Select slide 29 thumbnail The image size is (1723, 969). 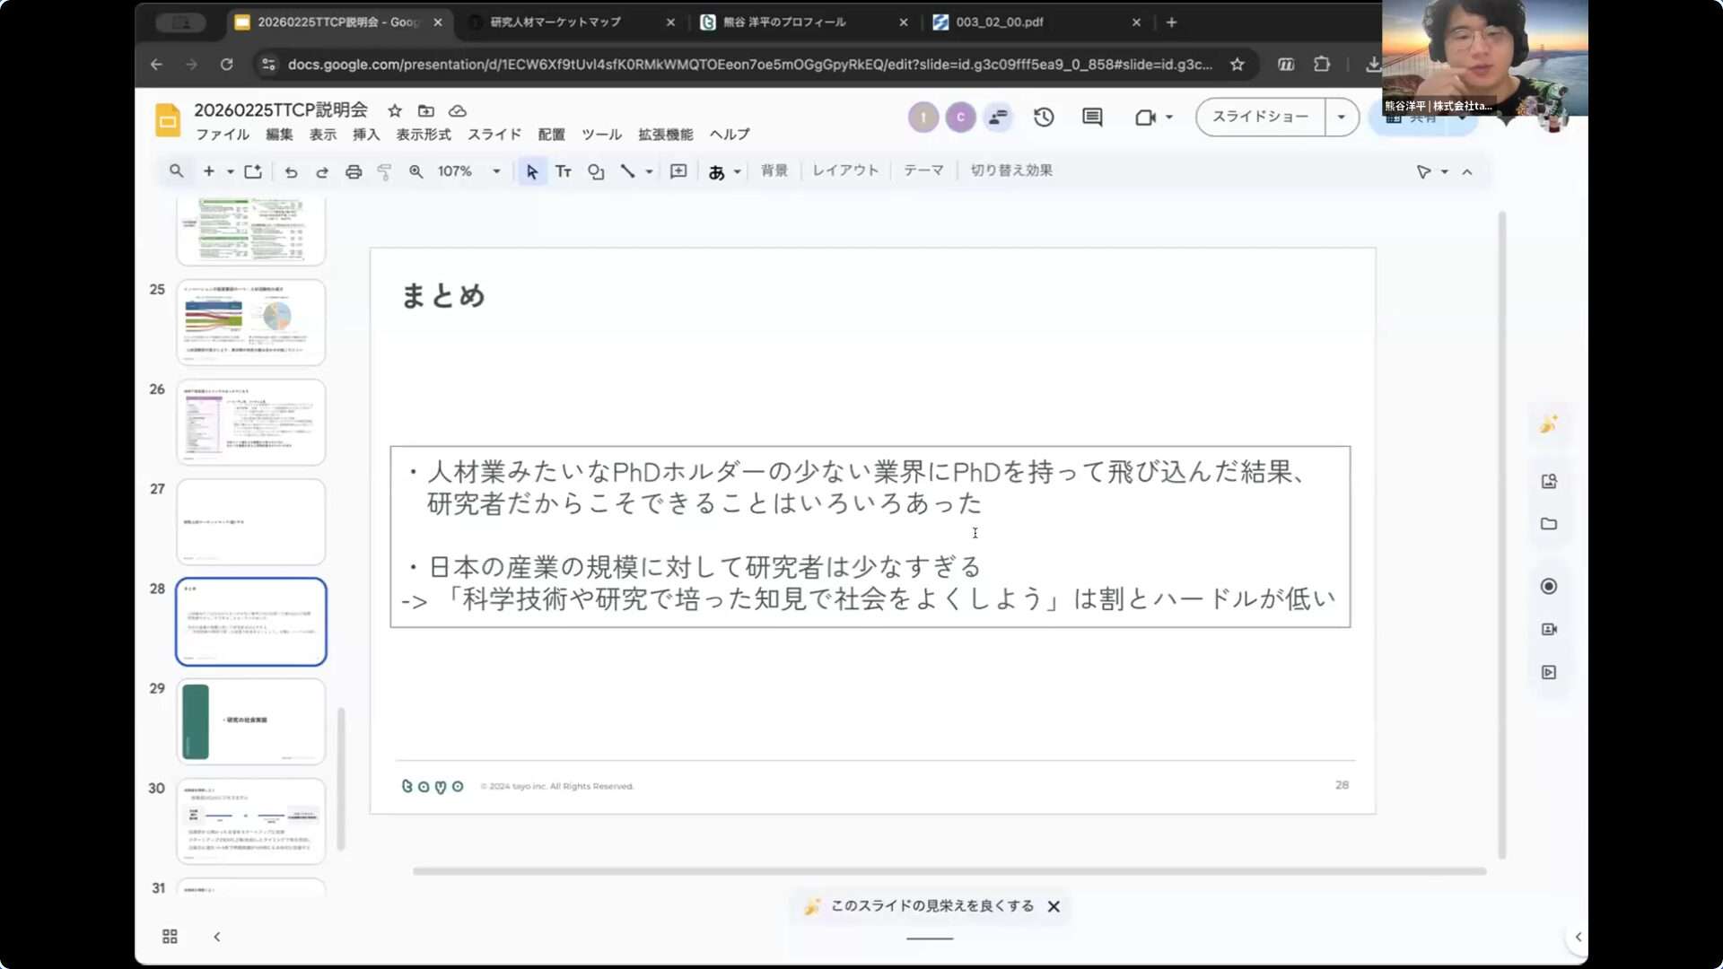251,721
